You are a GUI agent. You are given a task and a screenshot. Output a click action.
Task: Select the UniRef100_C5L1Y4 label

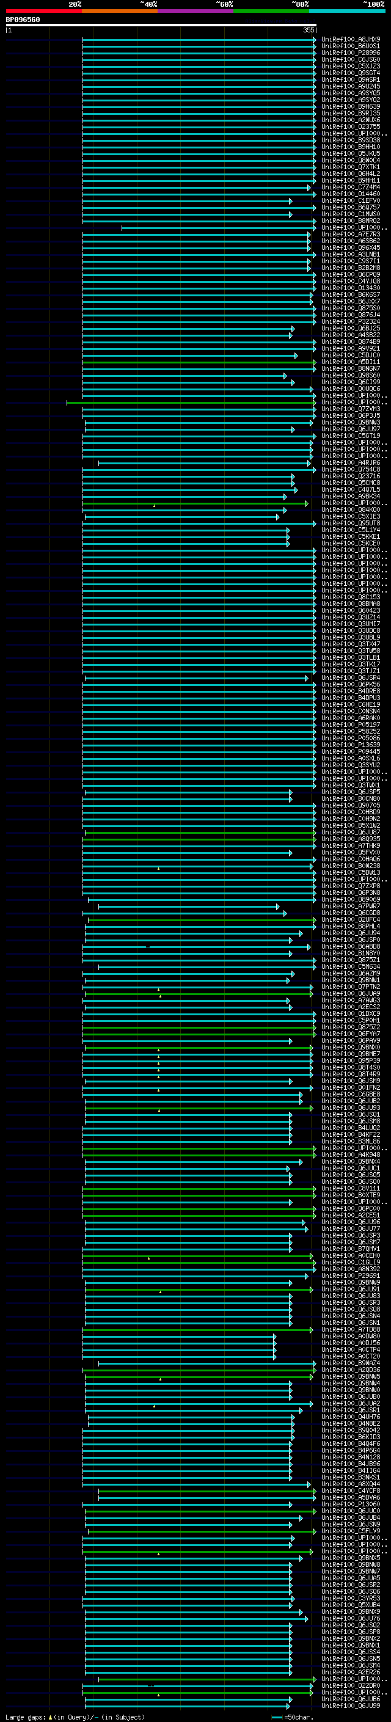coord(351,530)
